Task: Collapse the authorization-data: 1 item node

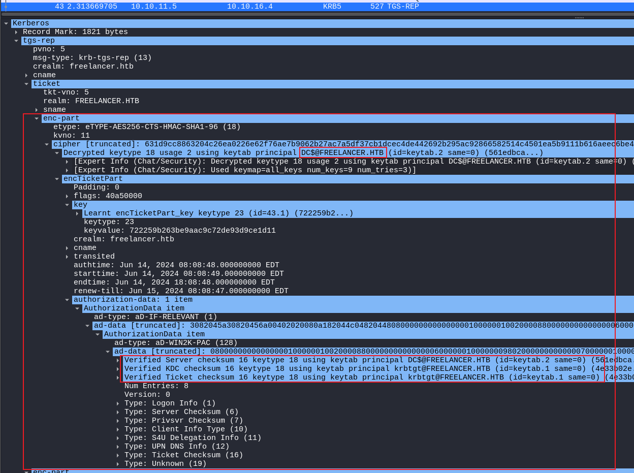Action: 67,300
